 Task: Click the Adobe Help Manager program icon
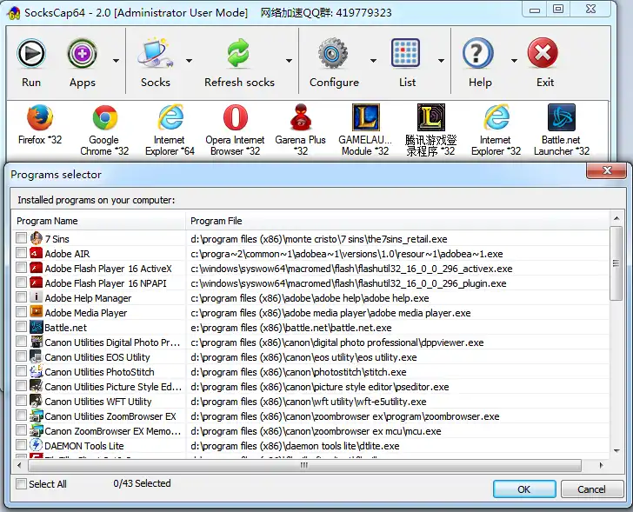(37, 297)
